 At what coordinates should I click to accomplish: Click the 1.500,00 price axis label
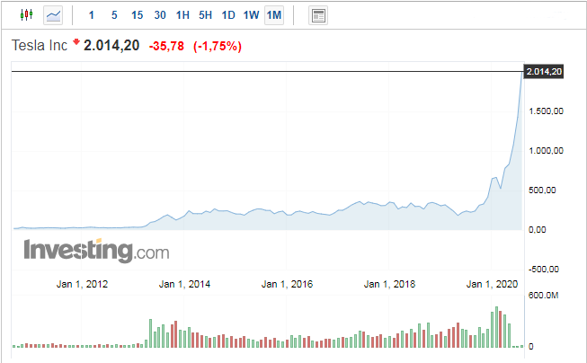click(x=546, y=111)
